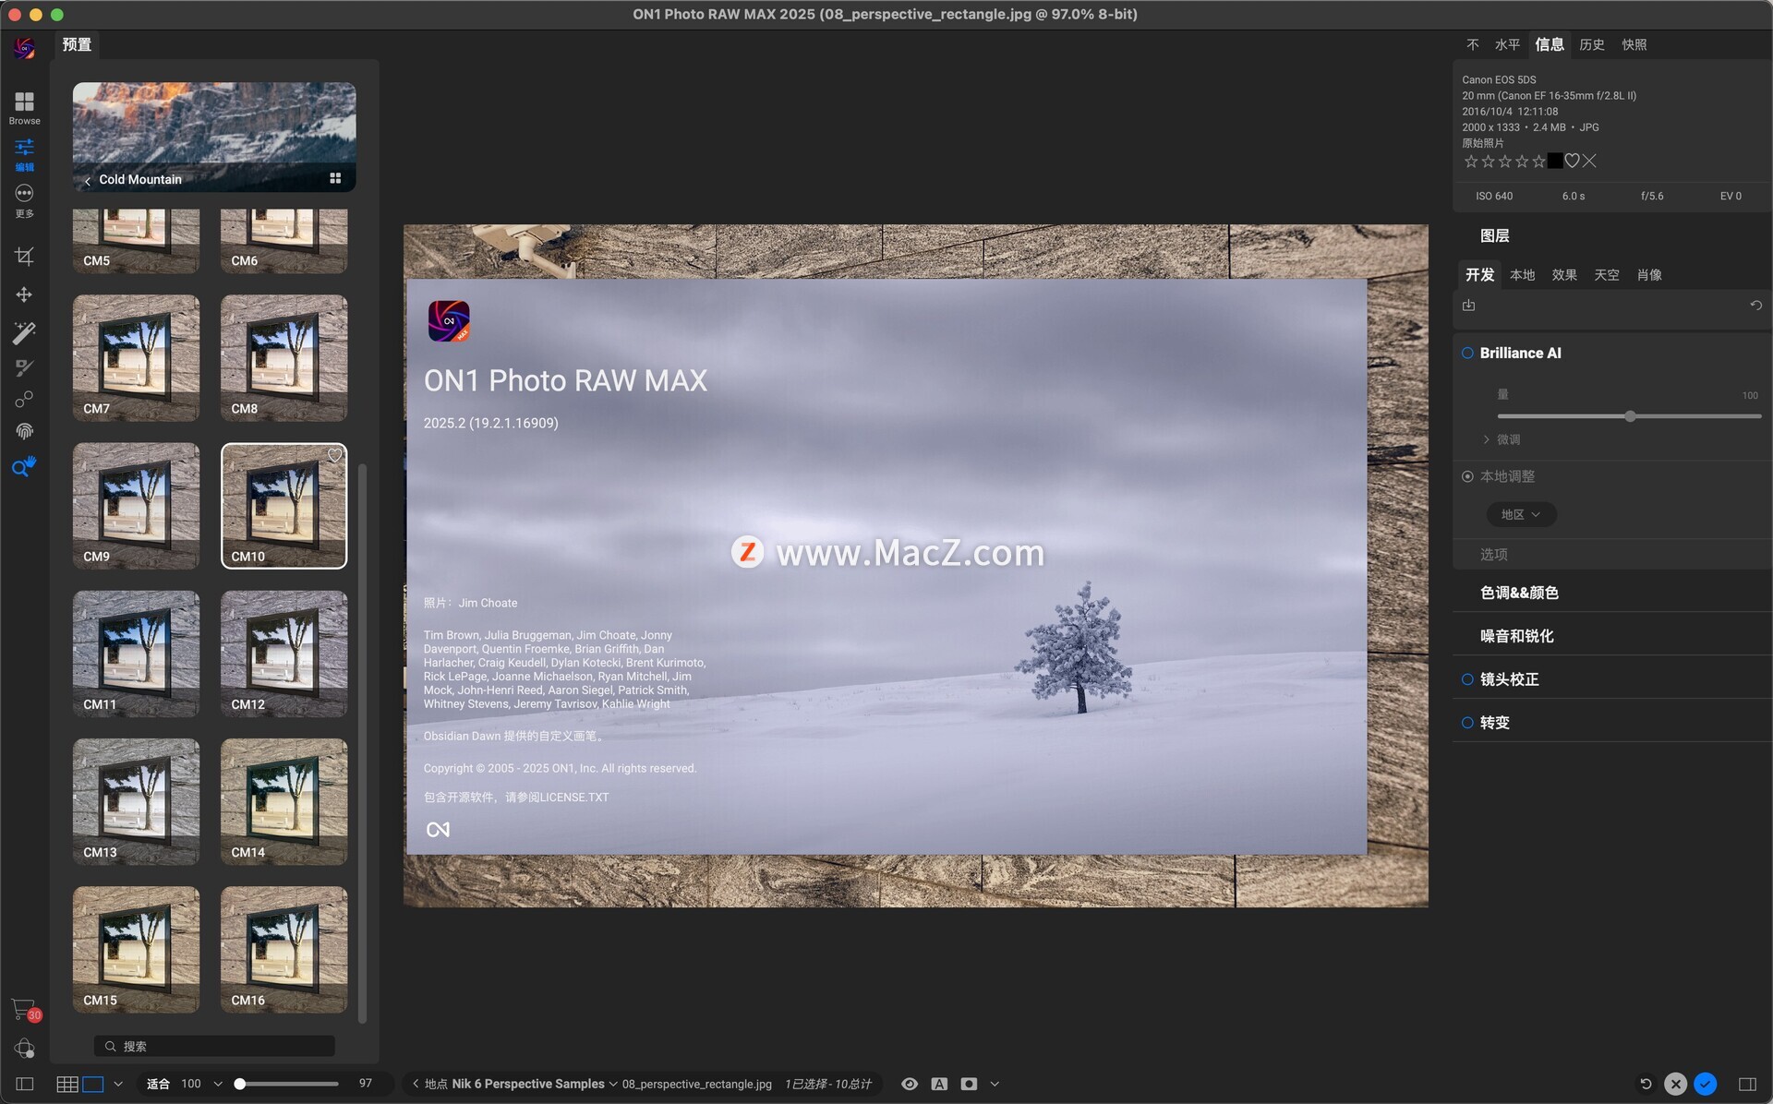Open Cold Mountain preset grid view icon
Screen dimensions: 1773x1104
pyautogui.click(x=335, y=178)
